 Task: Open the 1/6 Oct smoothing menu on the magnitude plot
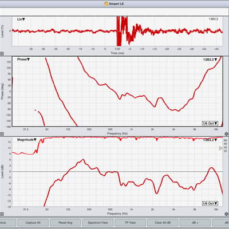pyautogui.click(x=210, y=203)
